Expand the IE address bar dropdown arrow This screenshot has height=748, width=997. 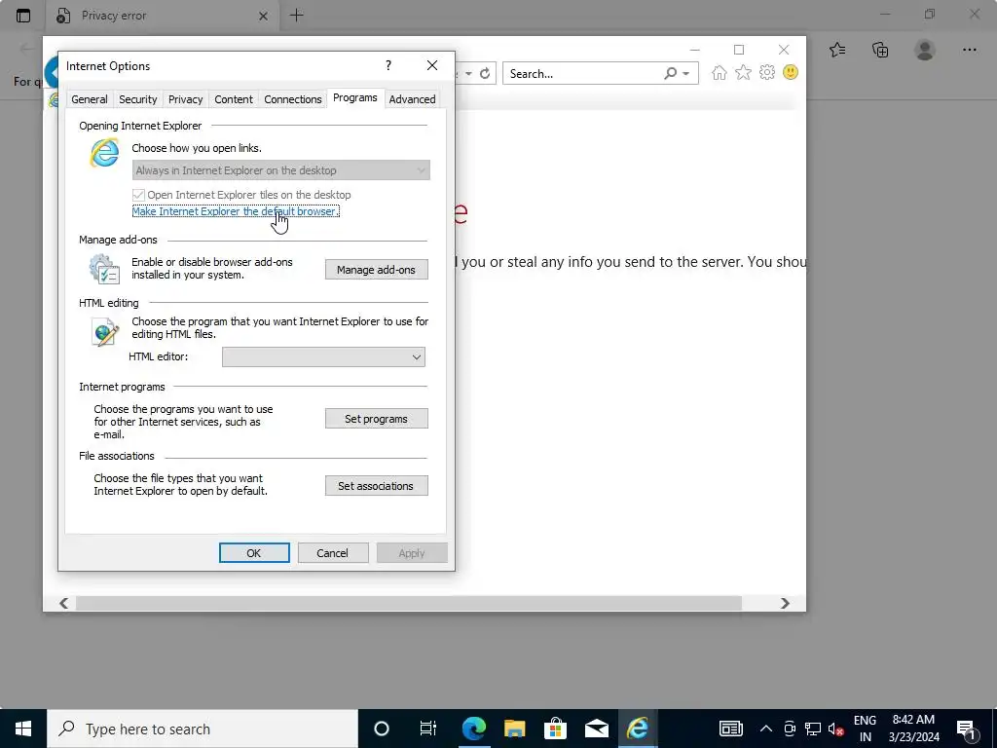coord(468,74)
